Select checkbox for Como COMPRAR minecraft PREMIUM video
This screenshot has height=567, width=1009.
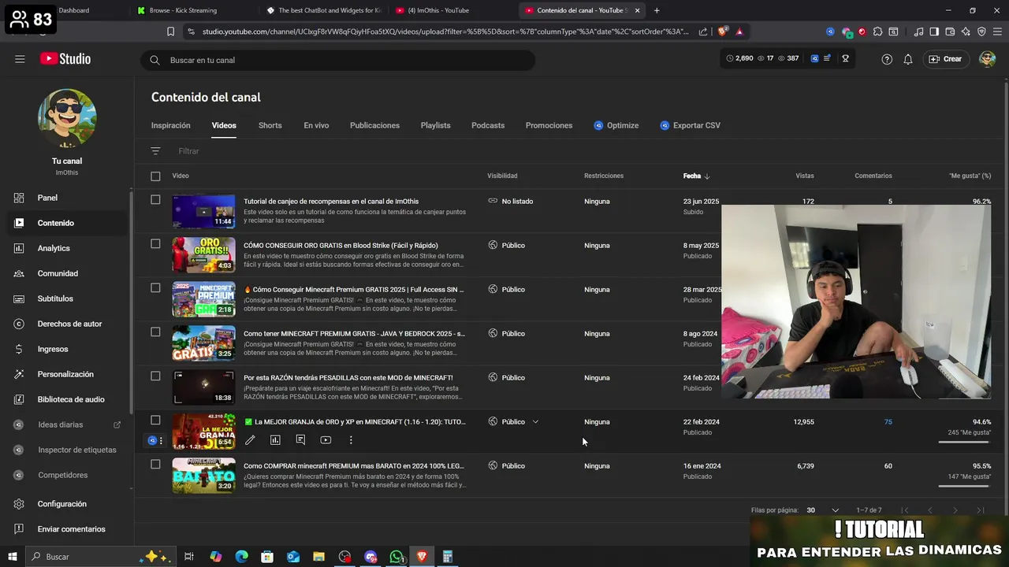click(155, 465)
